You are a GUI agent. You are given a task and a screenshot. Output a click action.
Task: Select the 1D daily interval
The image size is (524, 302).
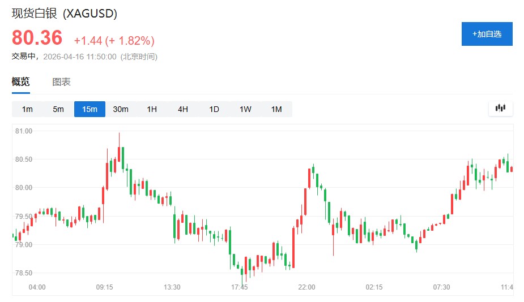(214, 109)
